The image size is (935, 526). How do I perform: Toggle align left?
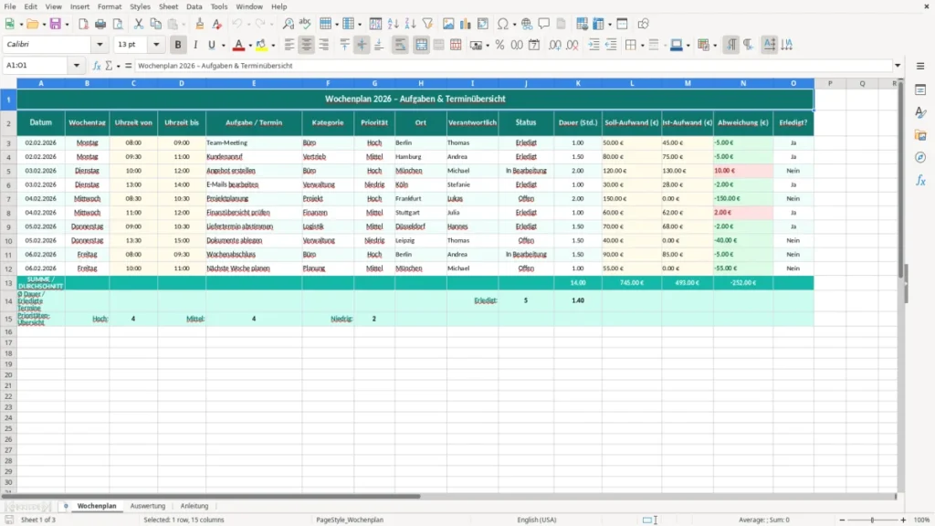289,45
